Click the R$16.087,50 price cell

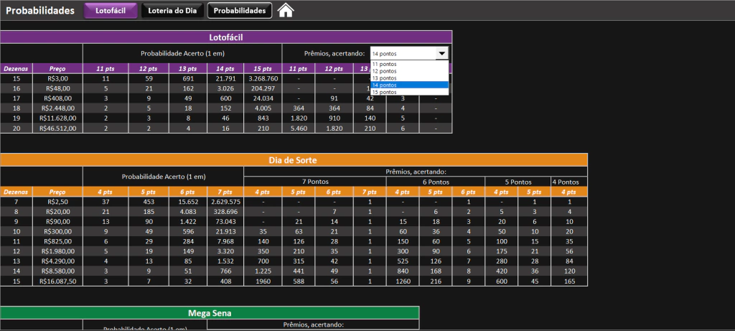(x=57, y=282)
